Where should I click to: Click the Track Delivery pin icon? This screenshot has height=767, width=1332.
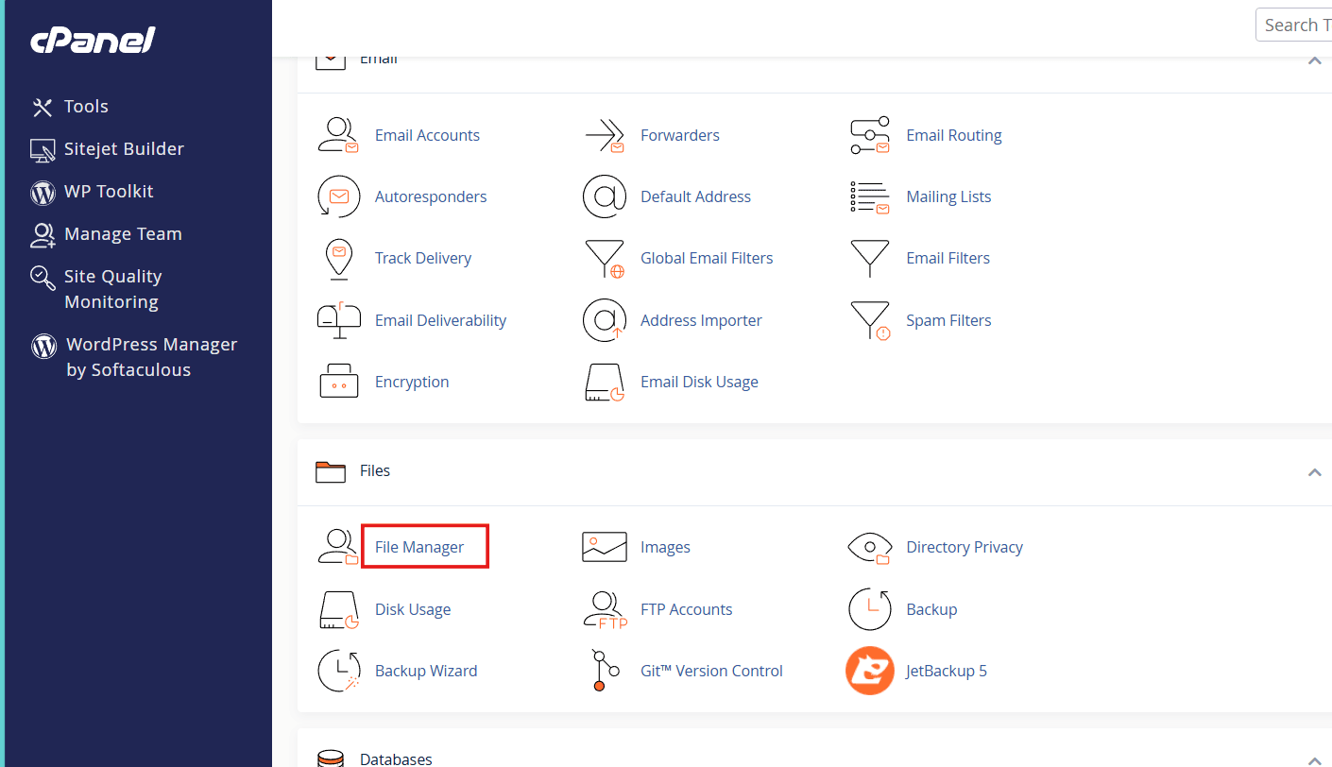click(338, 258)
